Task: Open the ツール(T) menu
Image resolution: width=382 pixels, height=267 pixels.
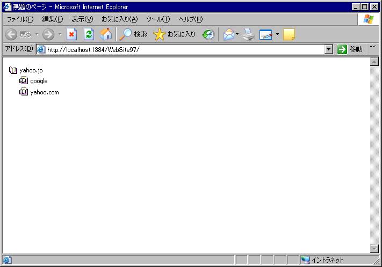Action: [158, 19]
